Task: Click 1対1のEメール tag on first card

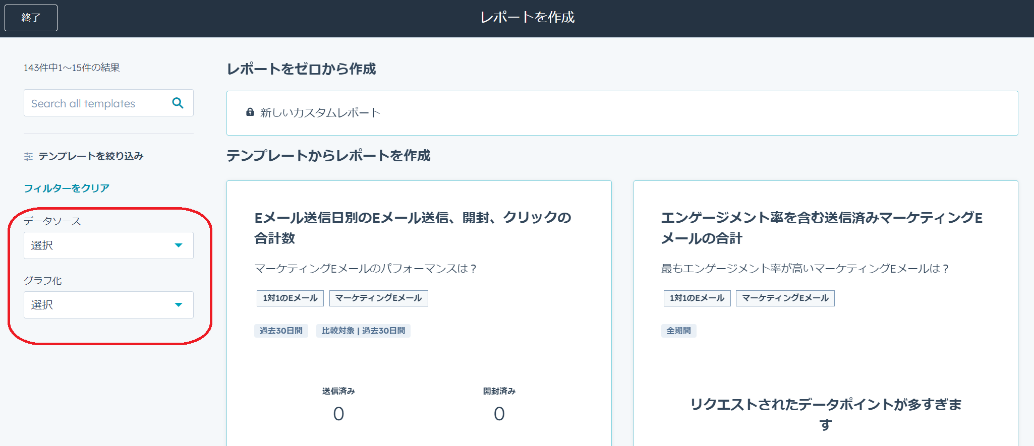Action: 290,298
